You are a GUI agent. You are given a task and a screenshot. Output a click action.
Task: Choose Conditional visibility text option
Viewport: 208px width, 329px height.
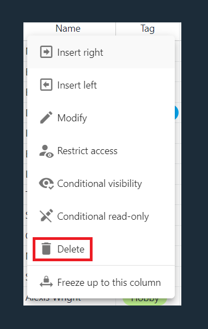(100, 184)
